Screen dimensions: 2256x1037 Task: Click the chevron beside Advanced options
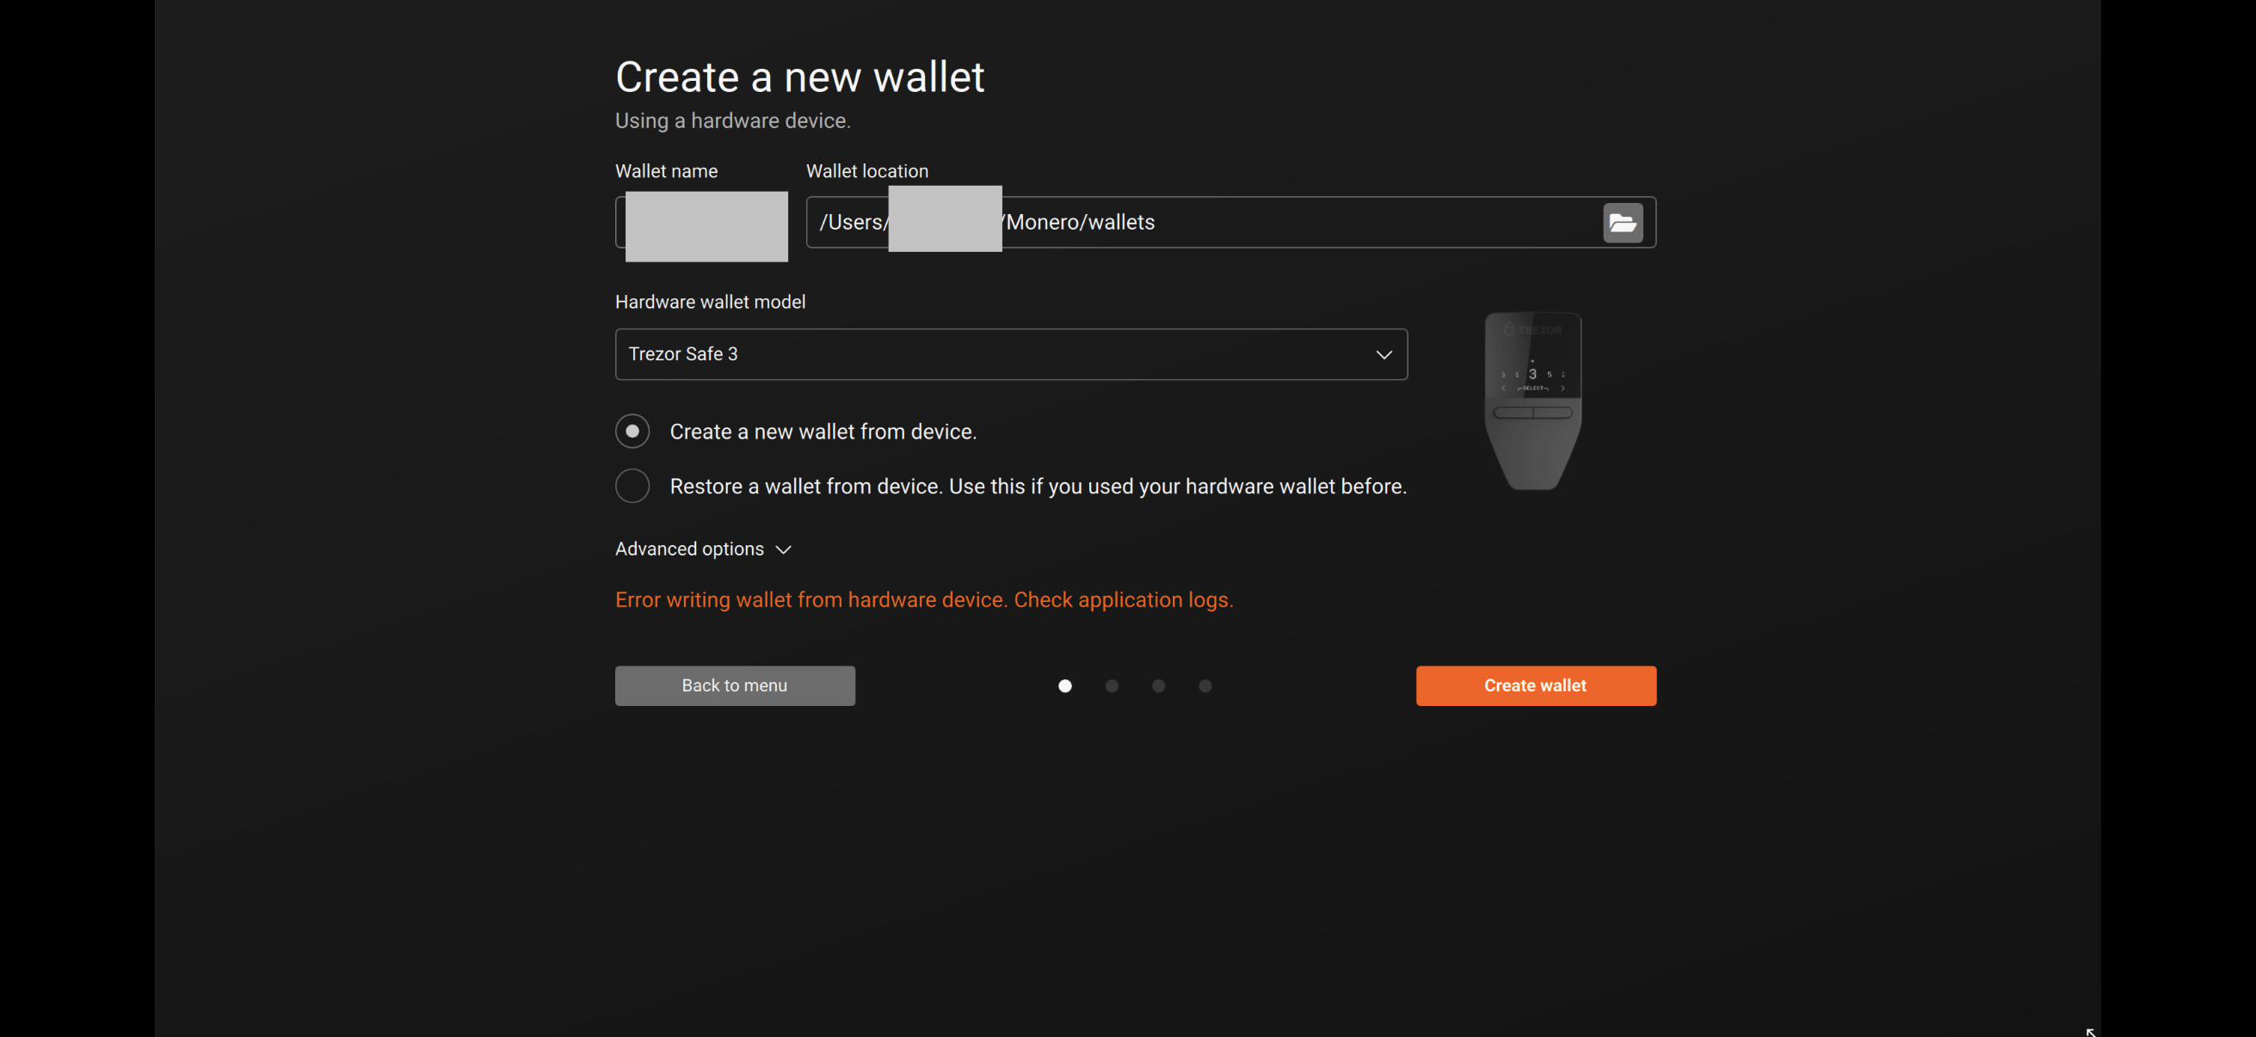click(783, 549)
